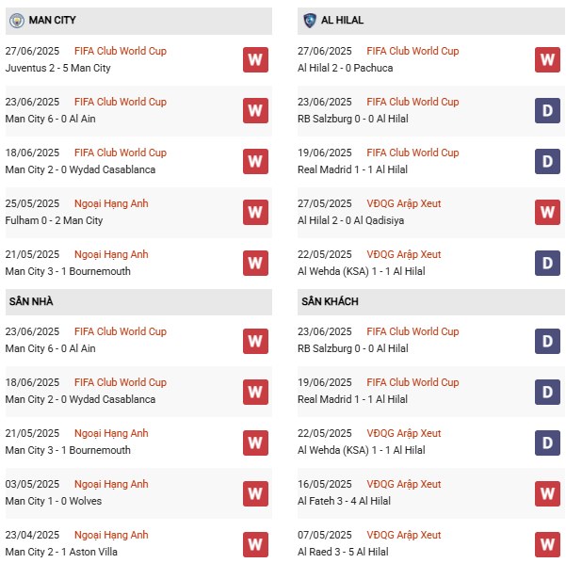The width and height of the screenshot is (566, 563).
Task: Open VĐQG Arập Xeut link dated 07/05/2025
Action: (404, 535)
